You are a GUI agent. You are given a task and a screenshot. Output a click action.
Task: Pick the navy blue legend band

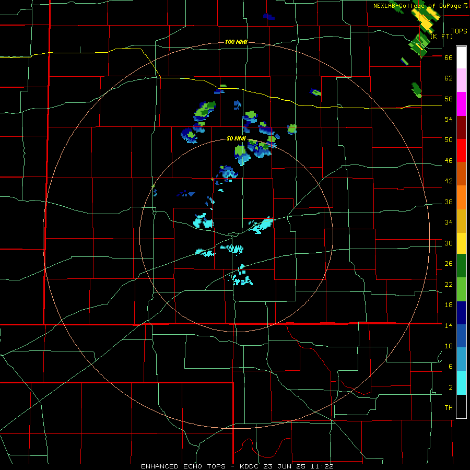[461, 313]
